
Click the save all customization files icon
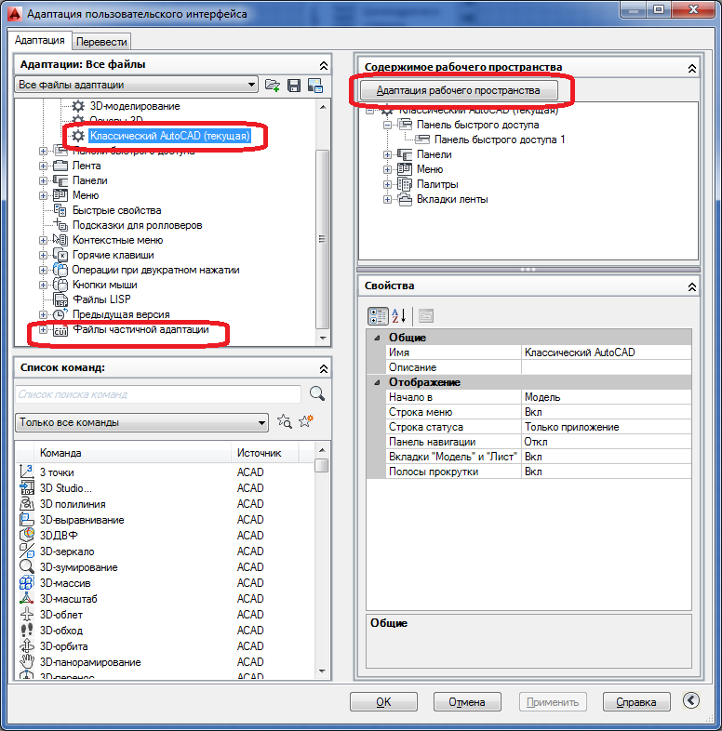click(x=294, y=86)
